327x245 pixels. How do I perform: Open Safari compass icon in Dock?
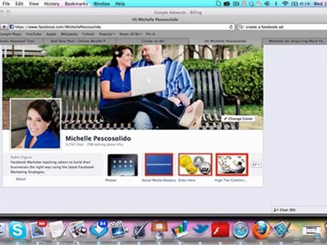pos(241,230)
